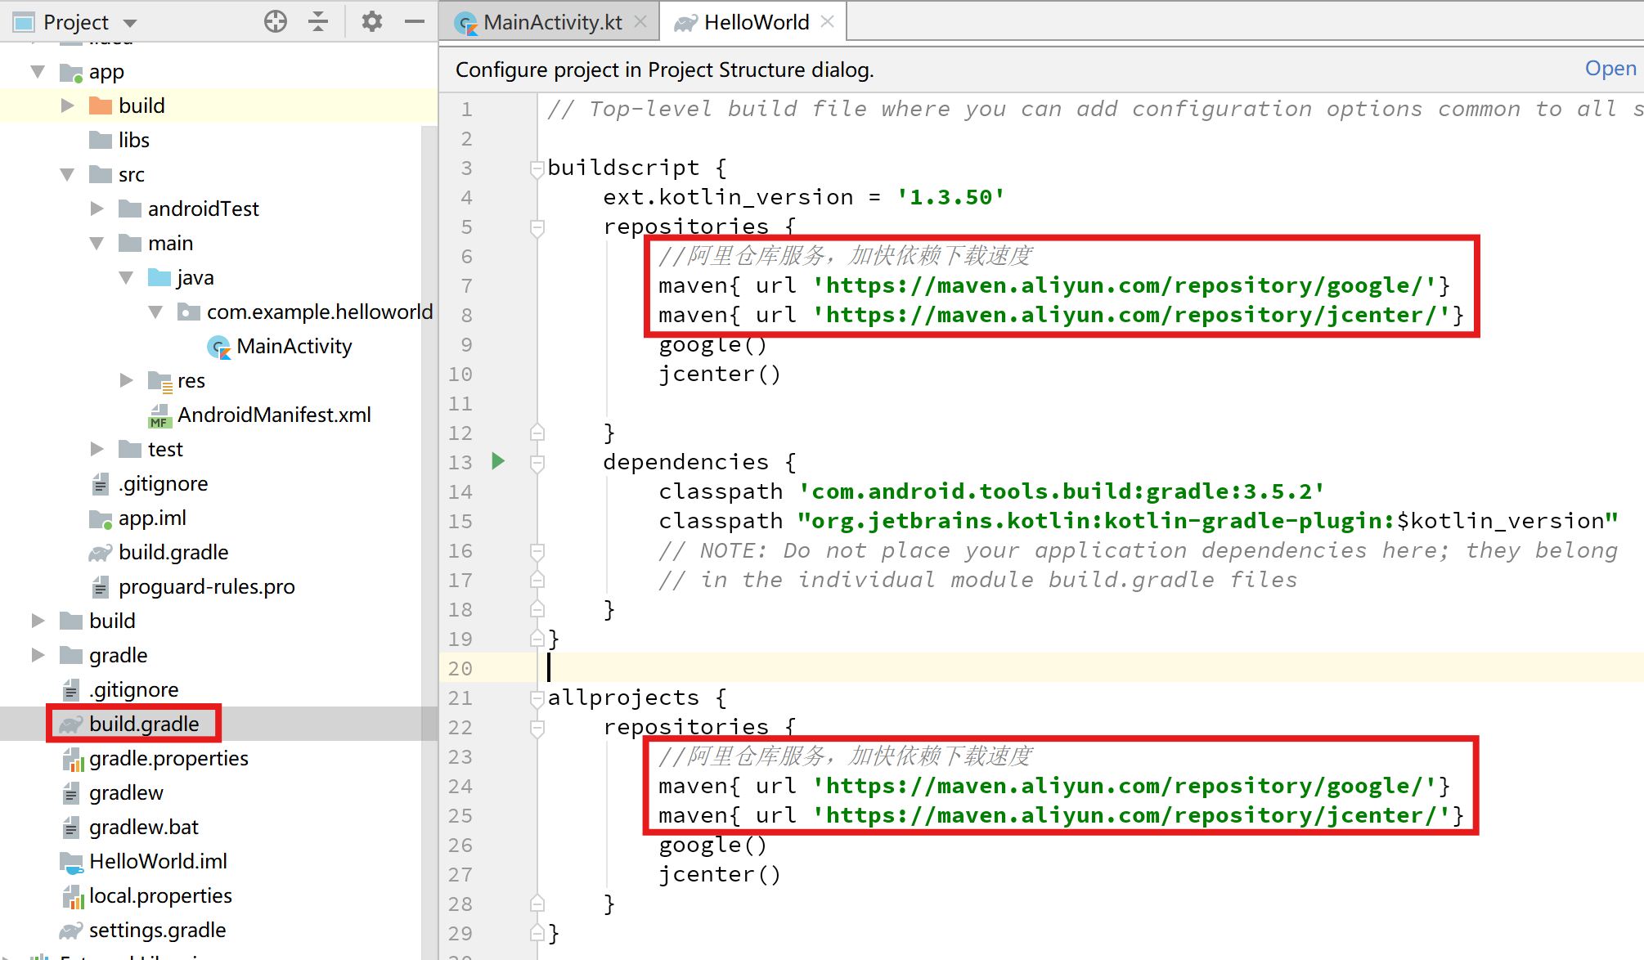The width and height of the screenshot is (1644, 960).
Task: Collapse the app module folder
Action: (x=38, y=72)
